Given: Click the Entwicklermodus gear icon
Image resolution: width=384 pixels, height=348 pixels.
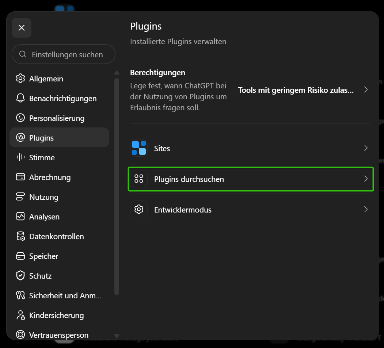Looking at the screenshot, I should tap(139, 209).
